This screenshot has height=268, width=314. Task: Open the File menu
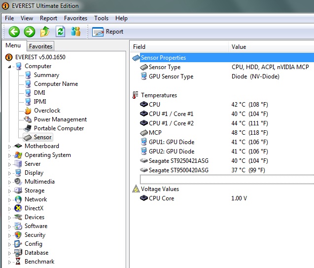click(9, 18)
